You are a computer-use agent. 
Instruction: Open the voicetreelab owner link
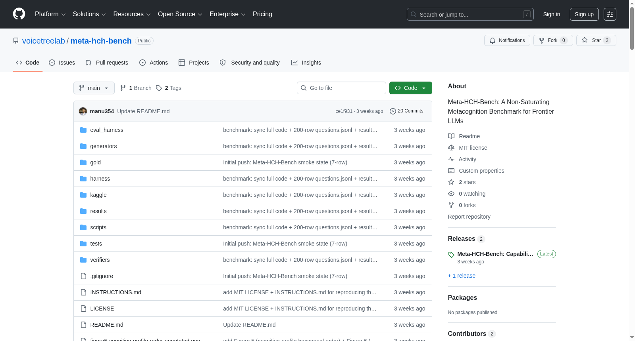point(44,41)
